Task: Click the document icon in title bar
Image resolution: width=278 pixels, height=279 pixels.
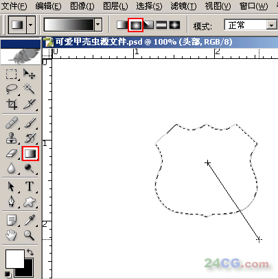Action: pos(49,43)
